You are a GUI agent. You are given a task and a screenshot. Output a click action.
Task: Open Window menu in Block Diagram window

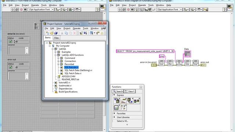[160, 5]
